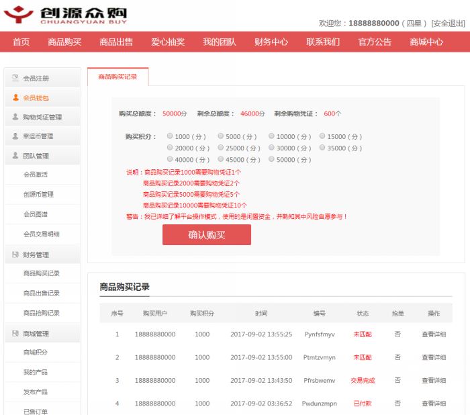
Task: Click the 团队管理 sidebar icon
Action: click(15, 156)
